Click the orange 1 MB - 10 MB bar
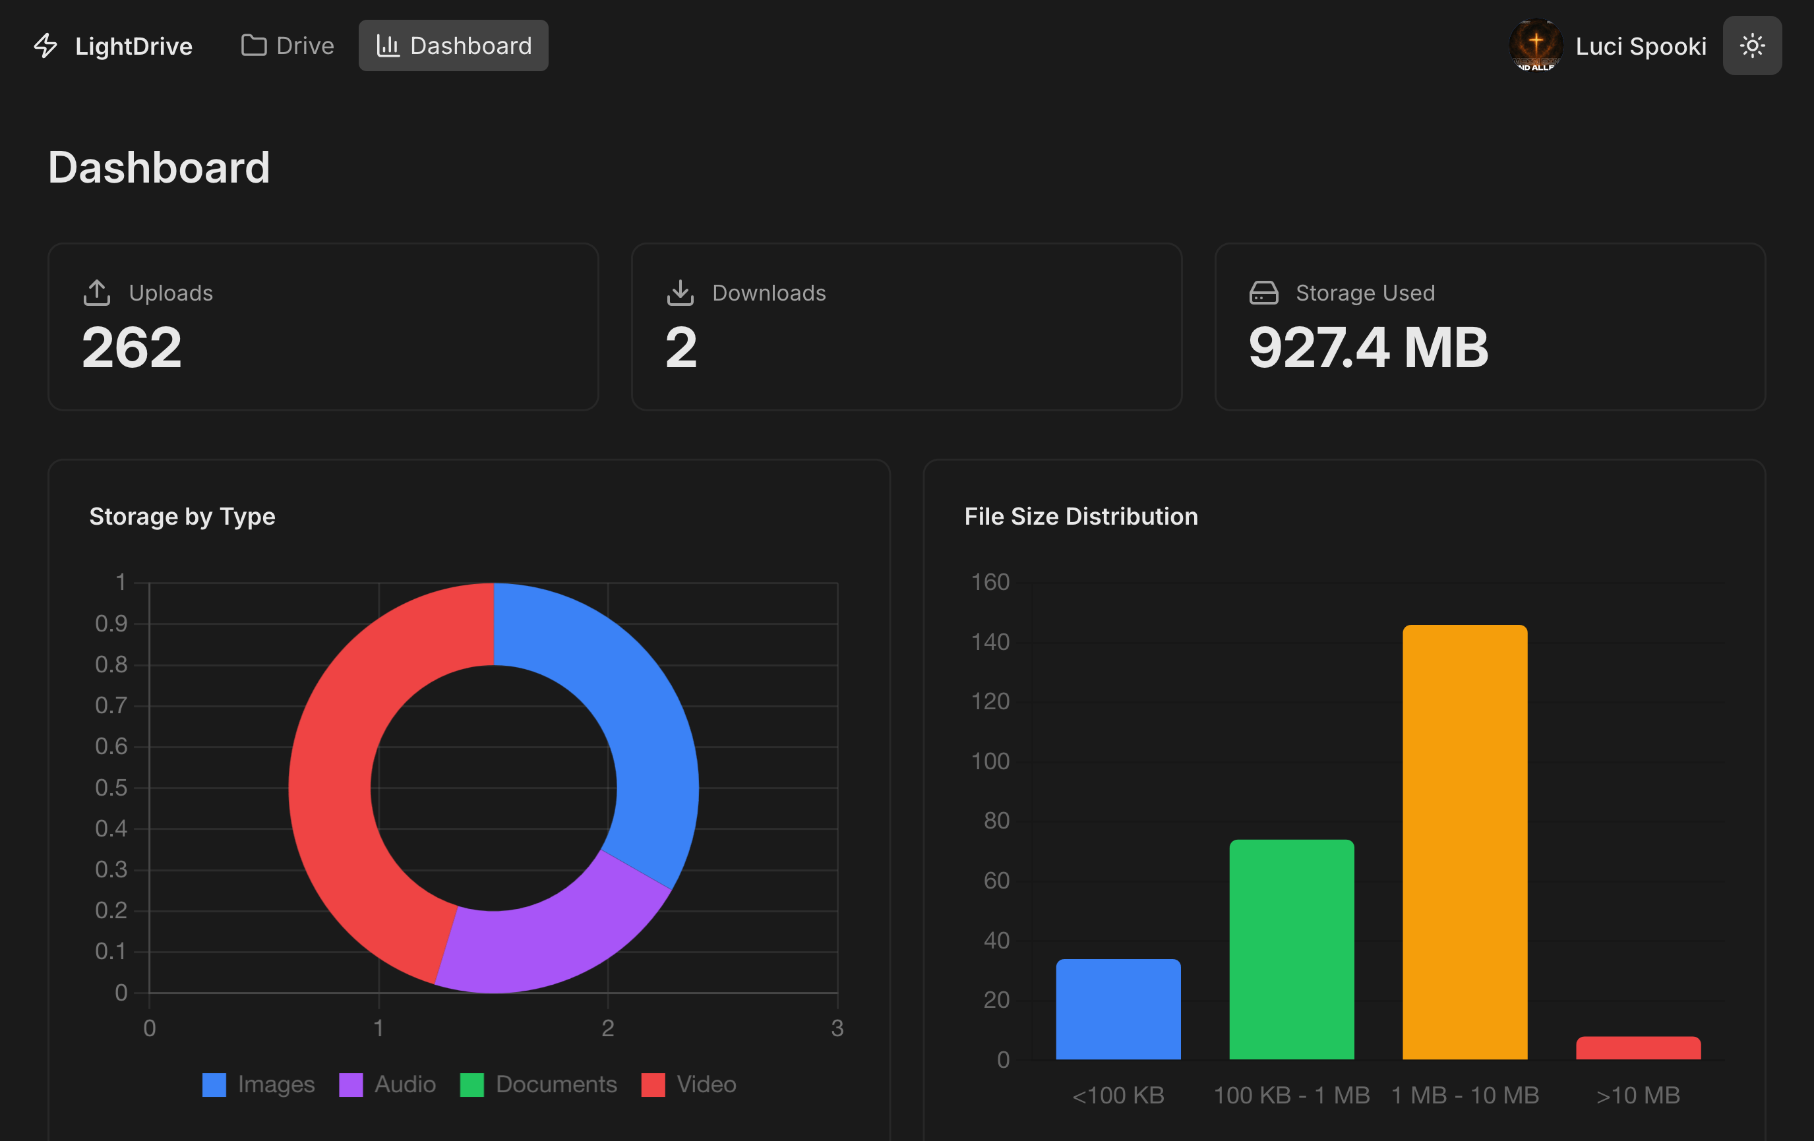This screenshot has height=1141, width=1814. pos(1465,842)
